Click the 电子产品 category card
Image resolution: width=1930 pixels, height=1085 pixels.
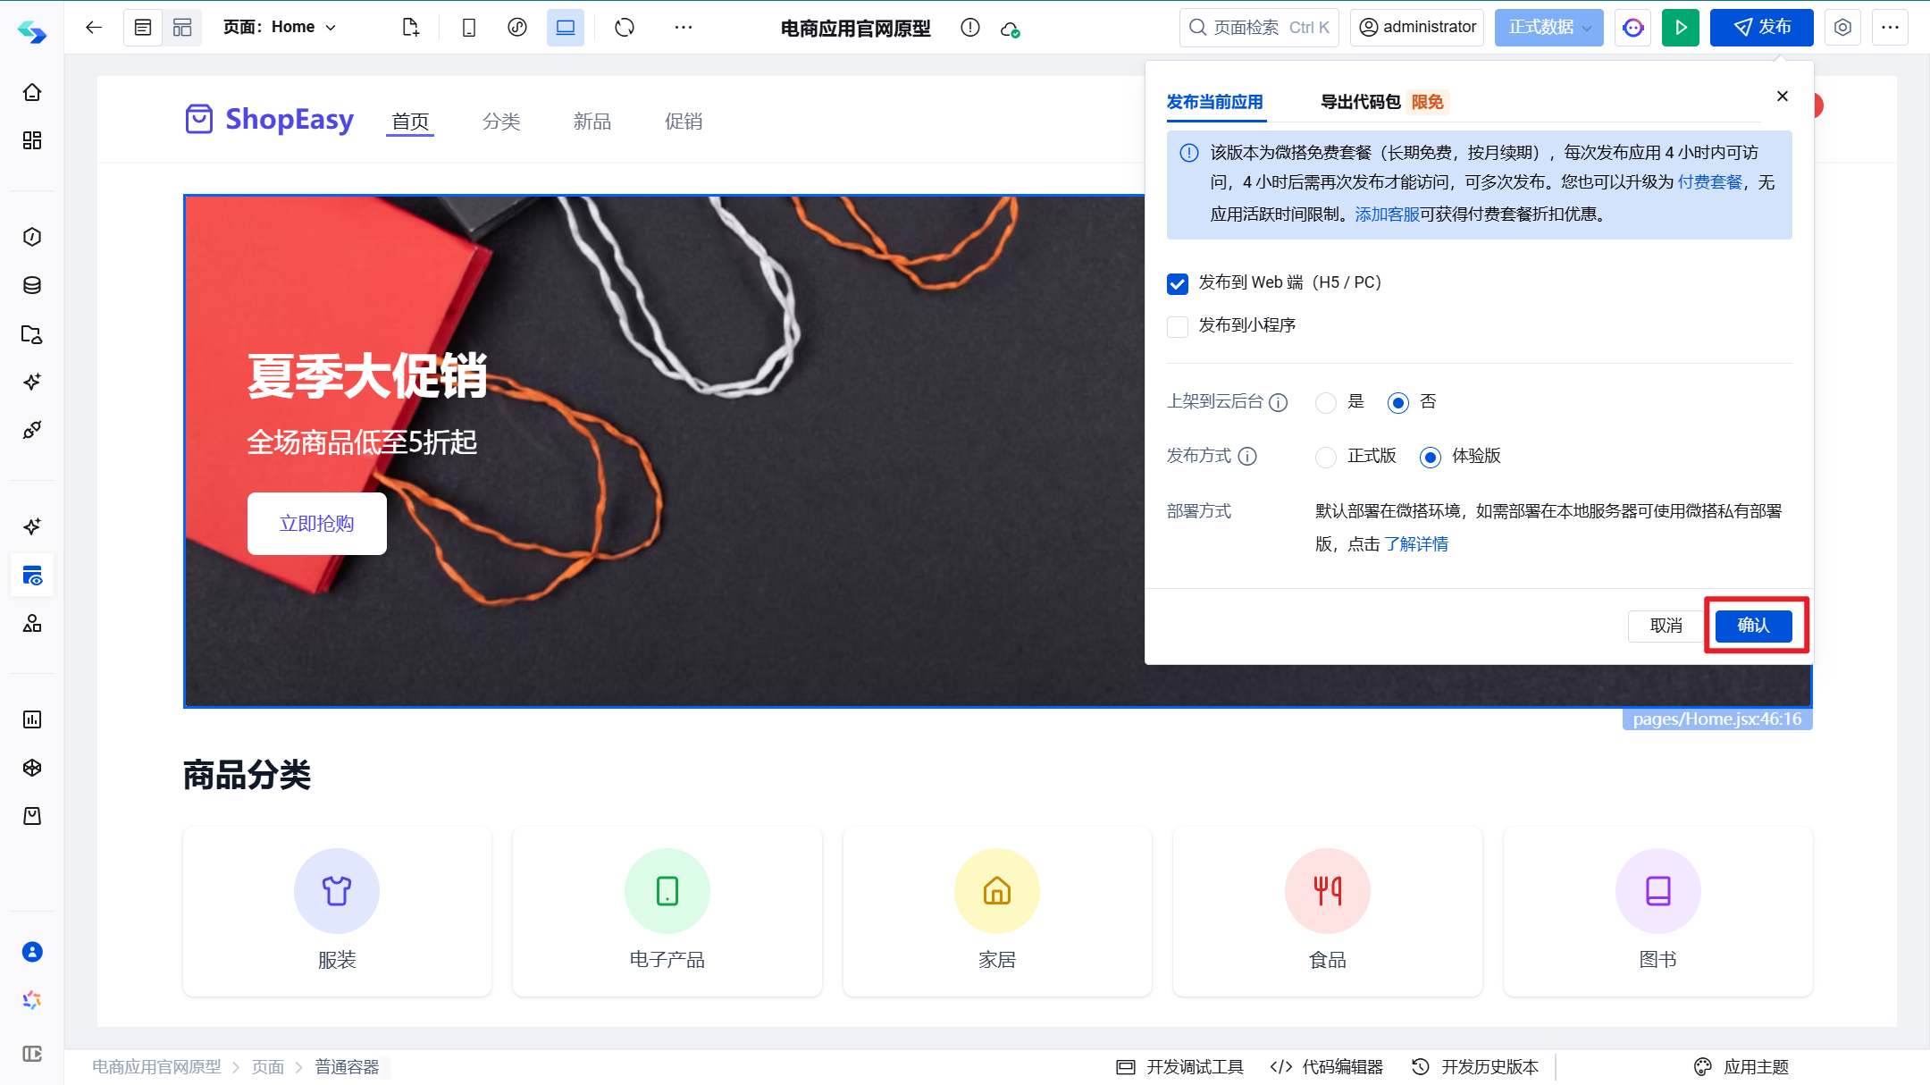pos(667,912)
